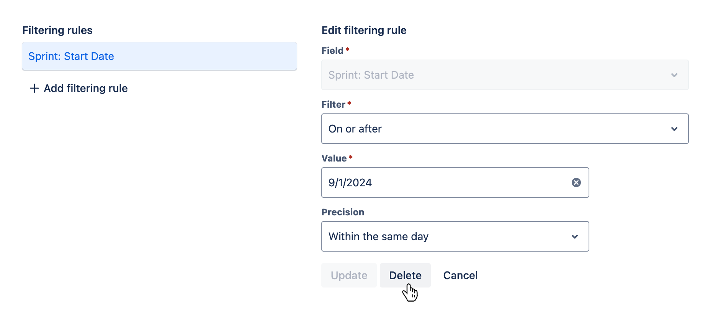Click the chevron arrow in the Precision dropdown
Viewport: 718px width, 315px height.
click(x=575, y=237)
